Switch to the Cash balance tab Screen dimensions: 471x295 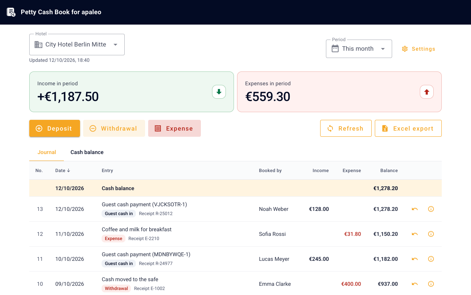click(87, 152)
